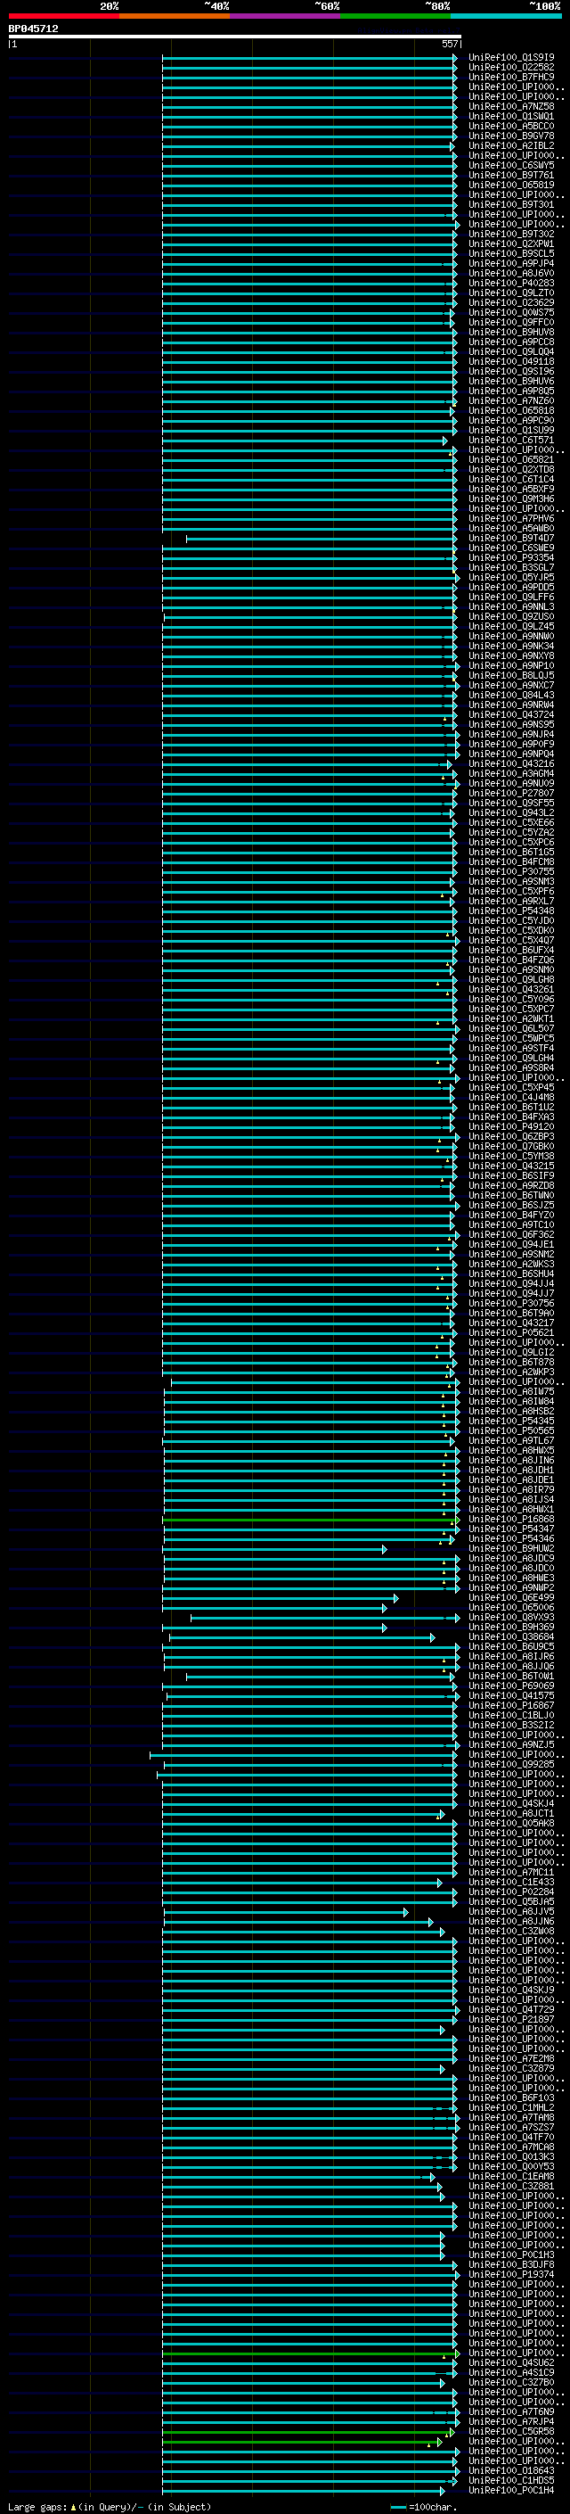Image resolution: width=570 pixels, height=2514 pixels.
Task: Select the UniRef100_P40283 label
Action: click(x=511, y=283)
